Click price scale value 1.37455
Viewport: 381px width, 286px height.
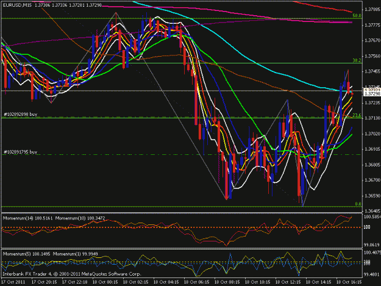point(372,71)
